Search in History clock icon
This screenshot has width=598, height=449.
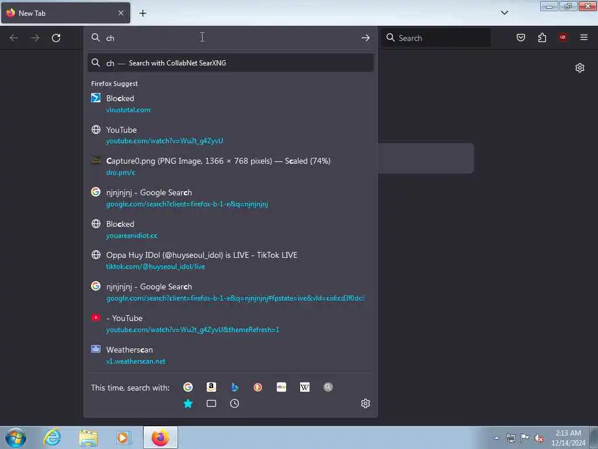click(x=235, y=403)
